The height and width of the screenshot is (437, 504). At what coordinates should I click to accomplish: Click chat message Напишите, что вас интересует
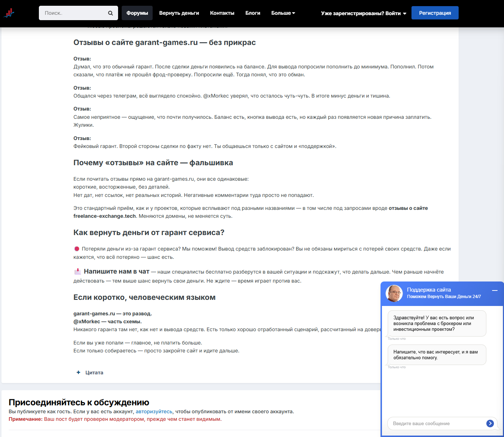437,355
